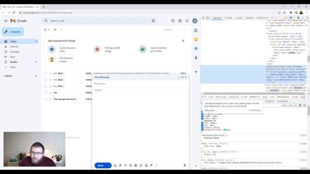Open Google Calendar side panel icon
The image size is (310, 174).
(196, 30)
